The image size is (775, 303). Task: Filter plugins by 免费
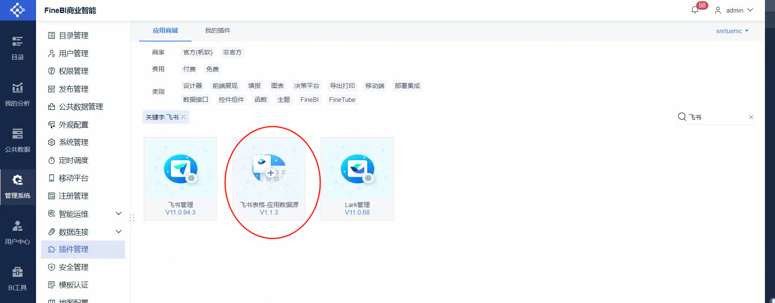tap(213, 69)
